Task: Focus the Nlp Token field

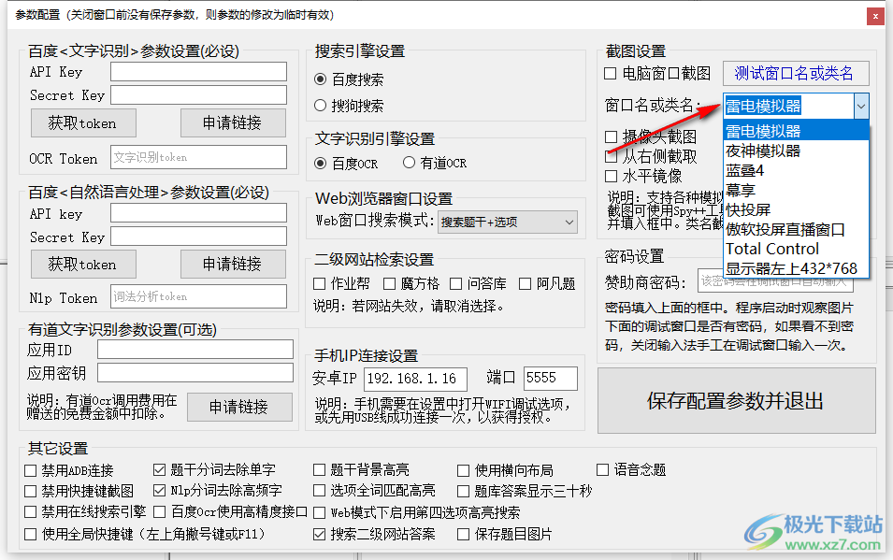Action: [x=198, y=296]
